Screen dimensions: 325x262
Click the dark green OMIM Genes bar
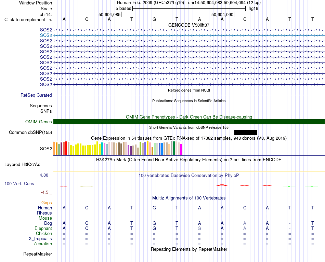(x=189, y=122)
